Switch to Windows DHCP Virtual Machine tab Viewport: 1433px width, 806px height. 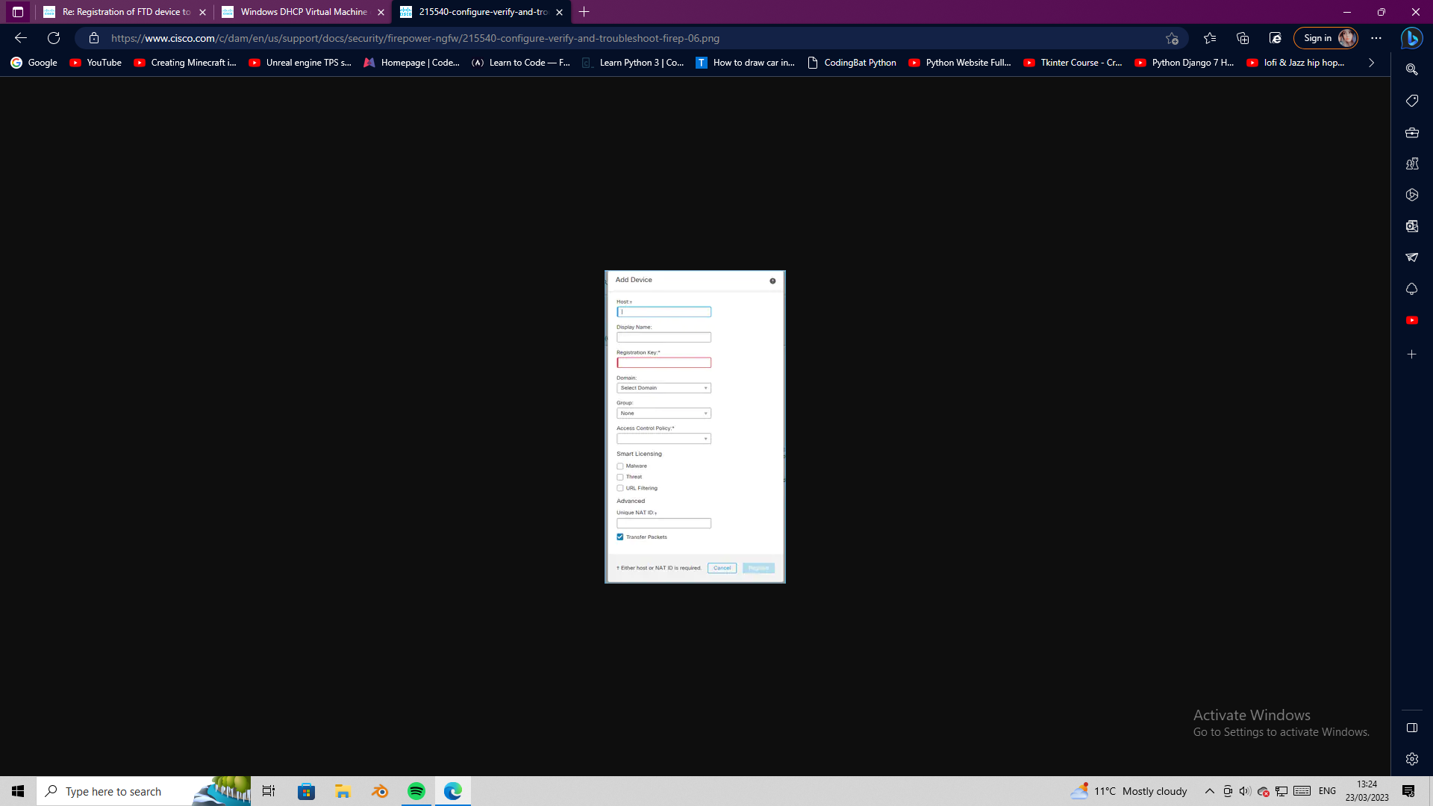(x=303, y=12)
